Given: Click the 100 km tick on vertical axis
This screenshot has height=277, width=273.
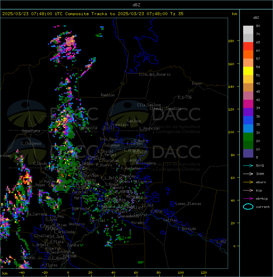Looking at the screenshot, I should (x=231, y=132).
